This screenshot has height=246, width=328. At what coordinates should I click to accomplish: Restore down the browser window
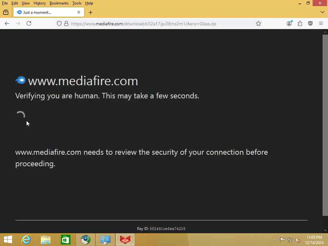(x=308, y=3)
